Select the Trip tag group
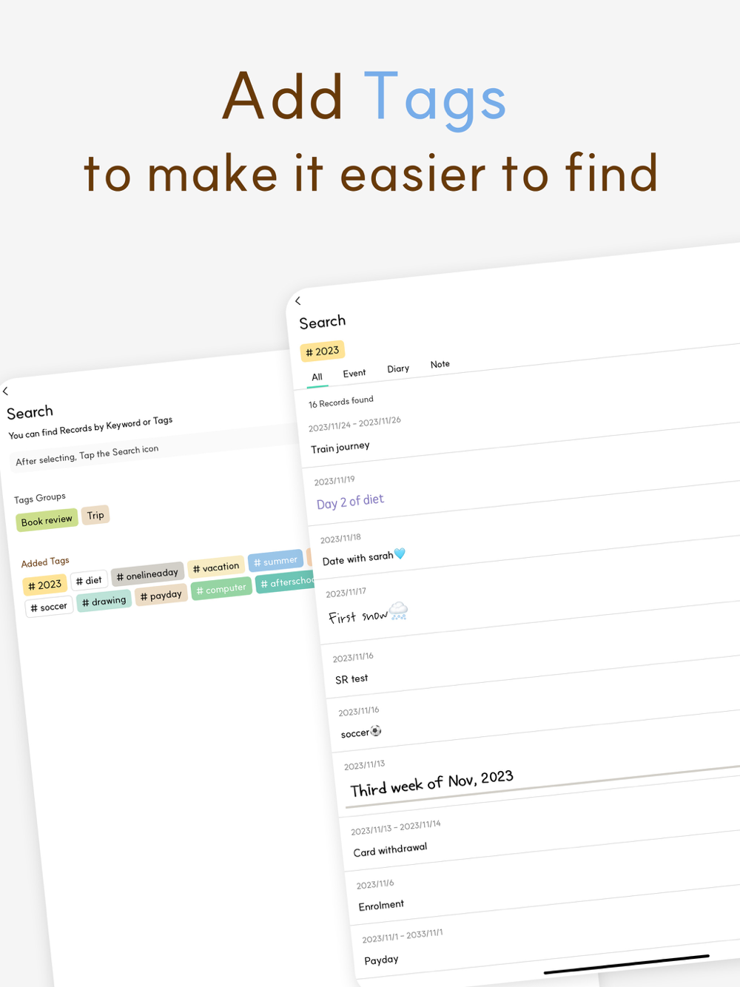This screenshot has height=987, width=740. [95, 515]
